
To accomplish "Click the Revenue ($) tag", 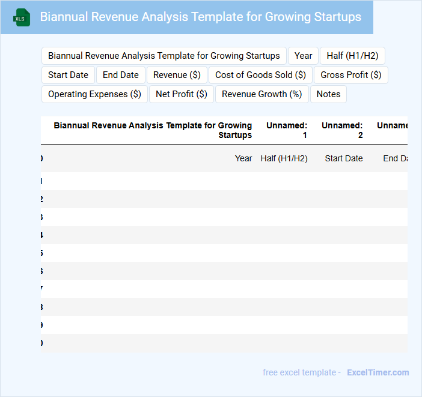I will 177,75.
